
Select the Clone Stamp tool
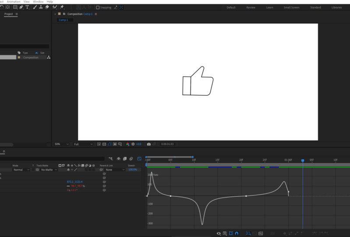coord(41,7)
